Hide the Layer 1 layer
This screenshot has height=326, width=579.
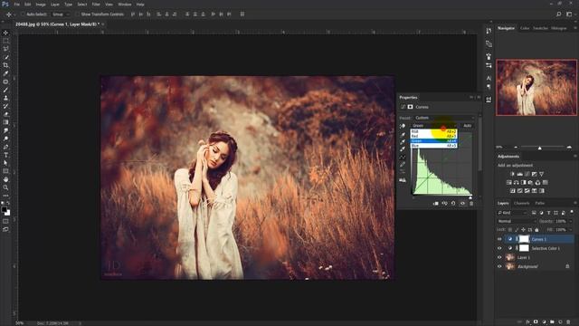[x=499, y=257]
